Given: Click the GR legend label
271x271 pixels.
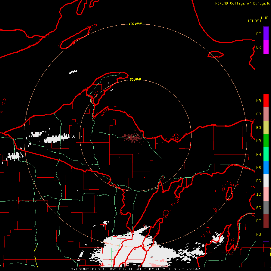Looking at the screenshot, I should pyautogui.click(x=259, y=114).
